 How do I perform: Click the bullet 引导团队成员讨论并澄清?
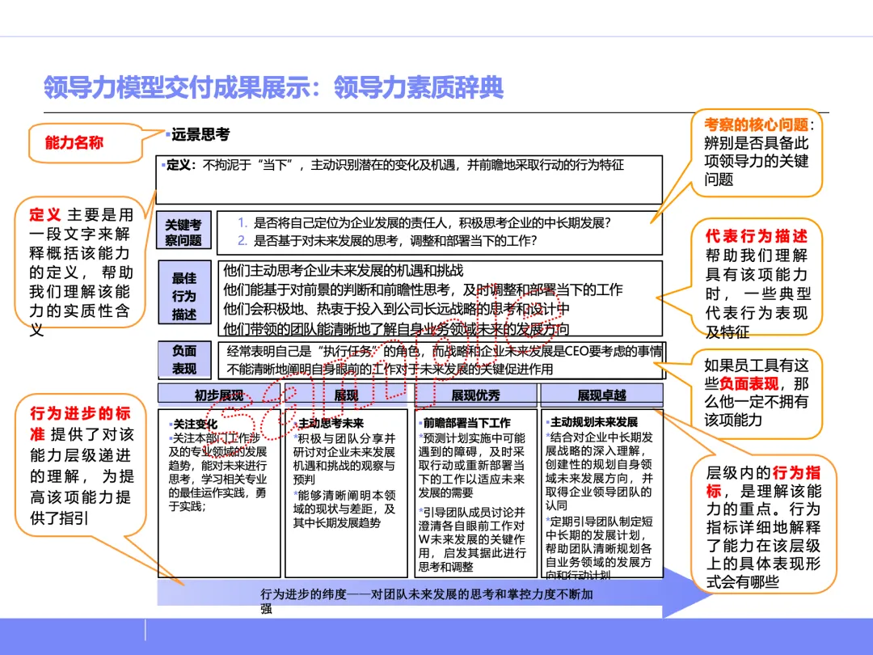(472, 539)
